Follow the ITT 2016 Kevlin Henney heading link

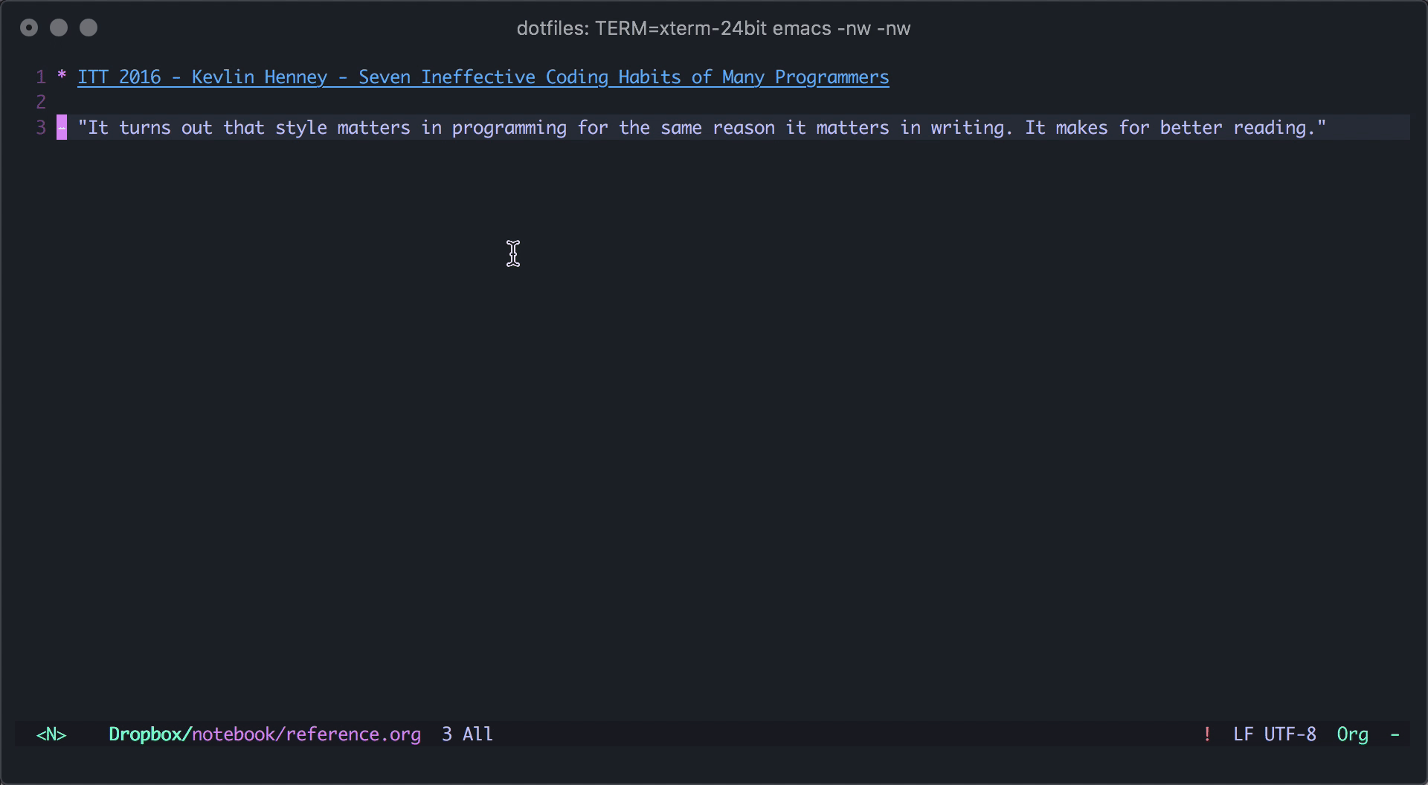point(482,77)
